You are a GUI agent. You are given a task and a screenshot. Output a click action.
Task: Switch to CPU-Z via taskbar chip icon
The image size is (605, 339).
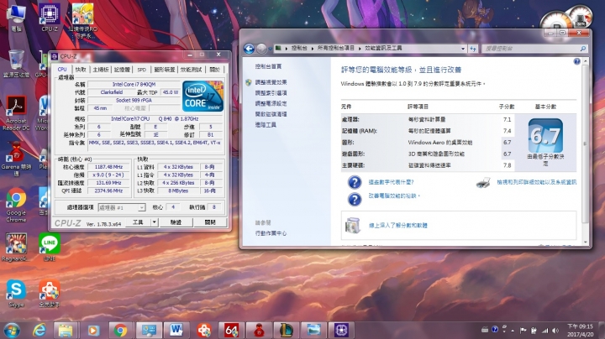[341, 330]
